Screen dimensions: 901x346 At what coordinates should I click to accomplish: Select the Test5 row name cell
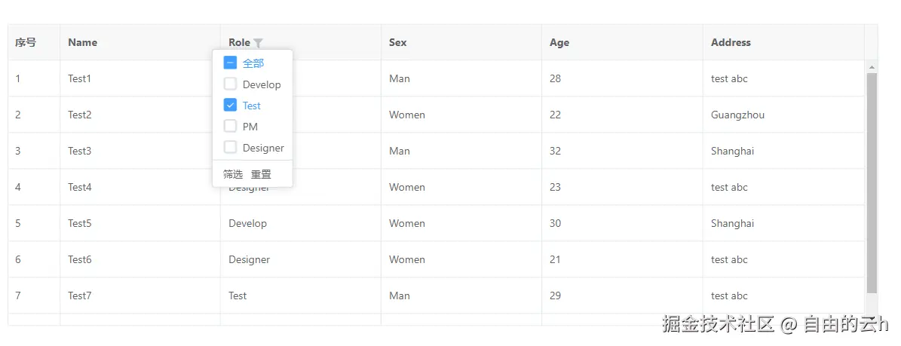[80, 224]
